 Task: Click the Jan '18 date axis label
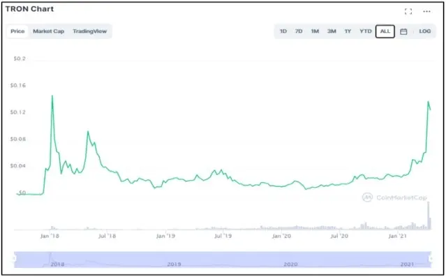click(x=50, y=236)
